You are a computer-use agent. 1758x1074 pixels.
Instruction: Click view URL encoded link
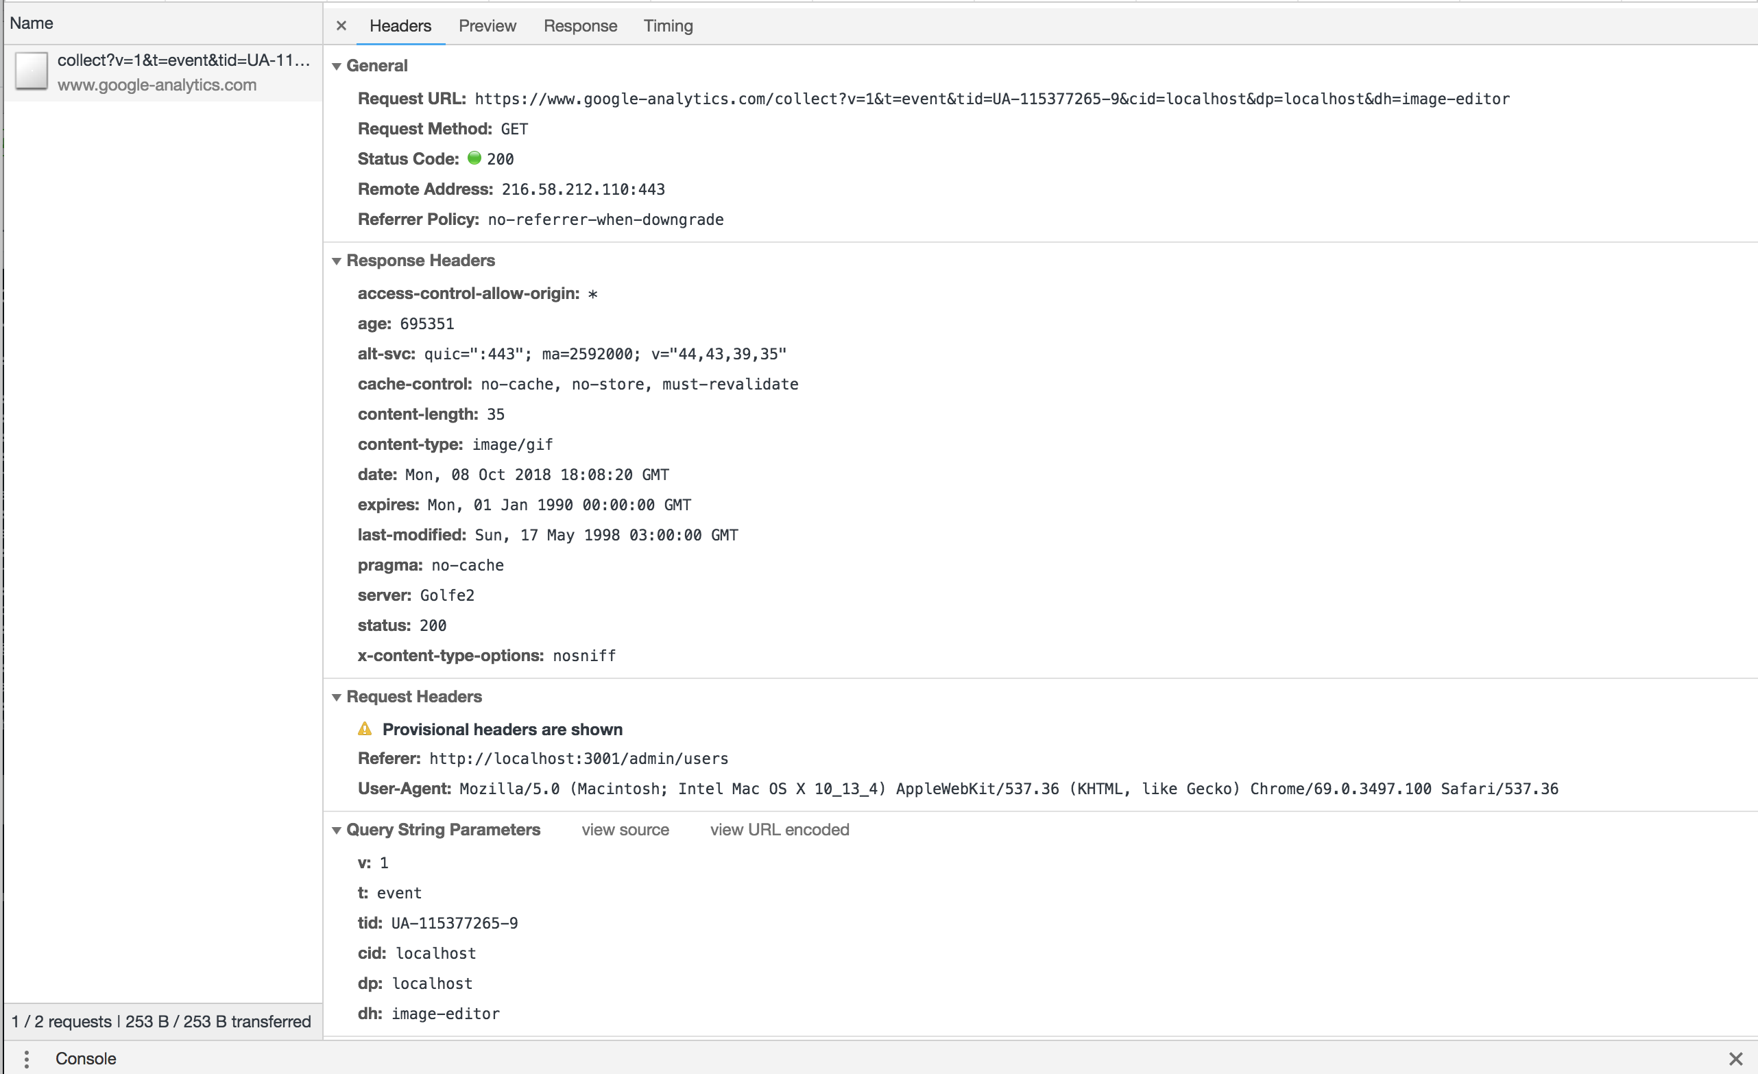pos(779,829)
